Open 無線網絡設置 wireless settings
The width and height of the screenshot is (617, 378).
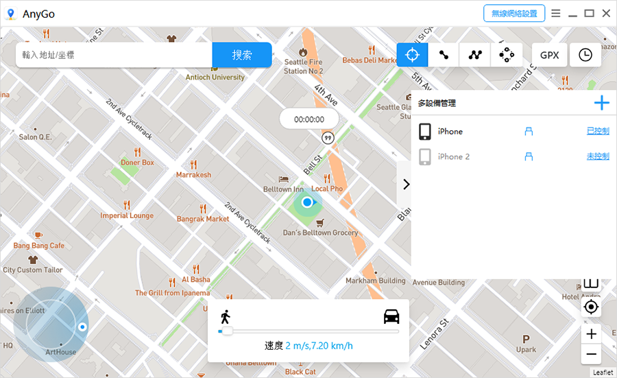tap(514, 13)
